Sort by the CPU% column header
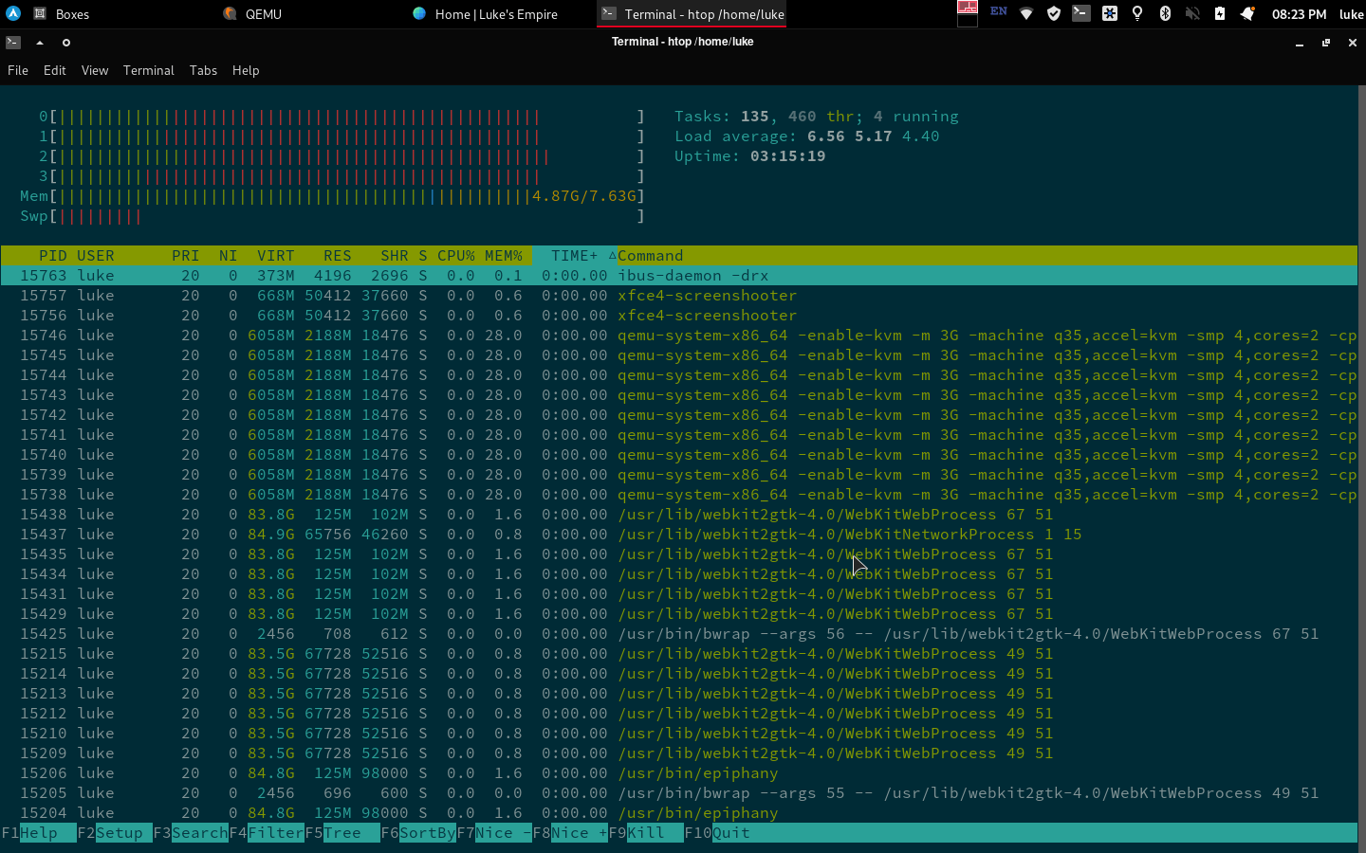This screenshot has height=853, width=1366. [456, 256]
